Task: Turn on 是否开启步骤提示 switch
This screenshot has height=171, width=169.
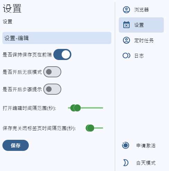Action: (x=52, y=89)
